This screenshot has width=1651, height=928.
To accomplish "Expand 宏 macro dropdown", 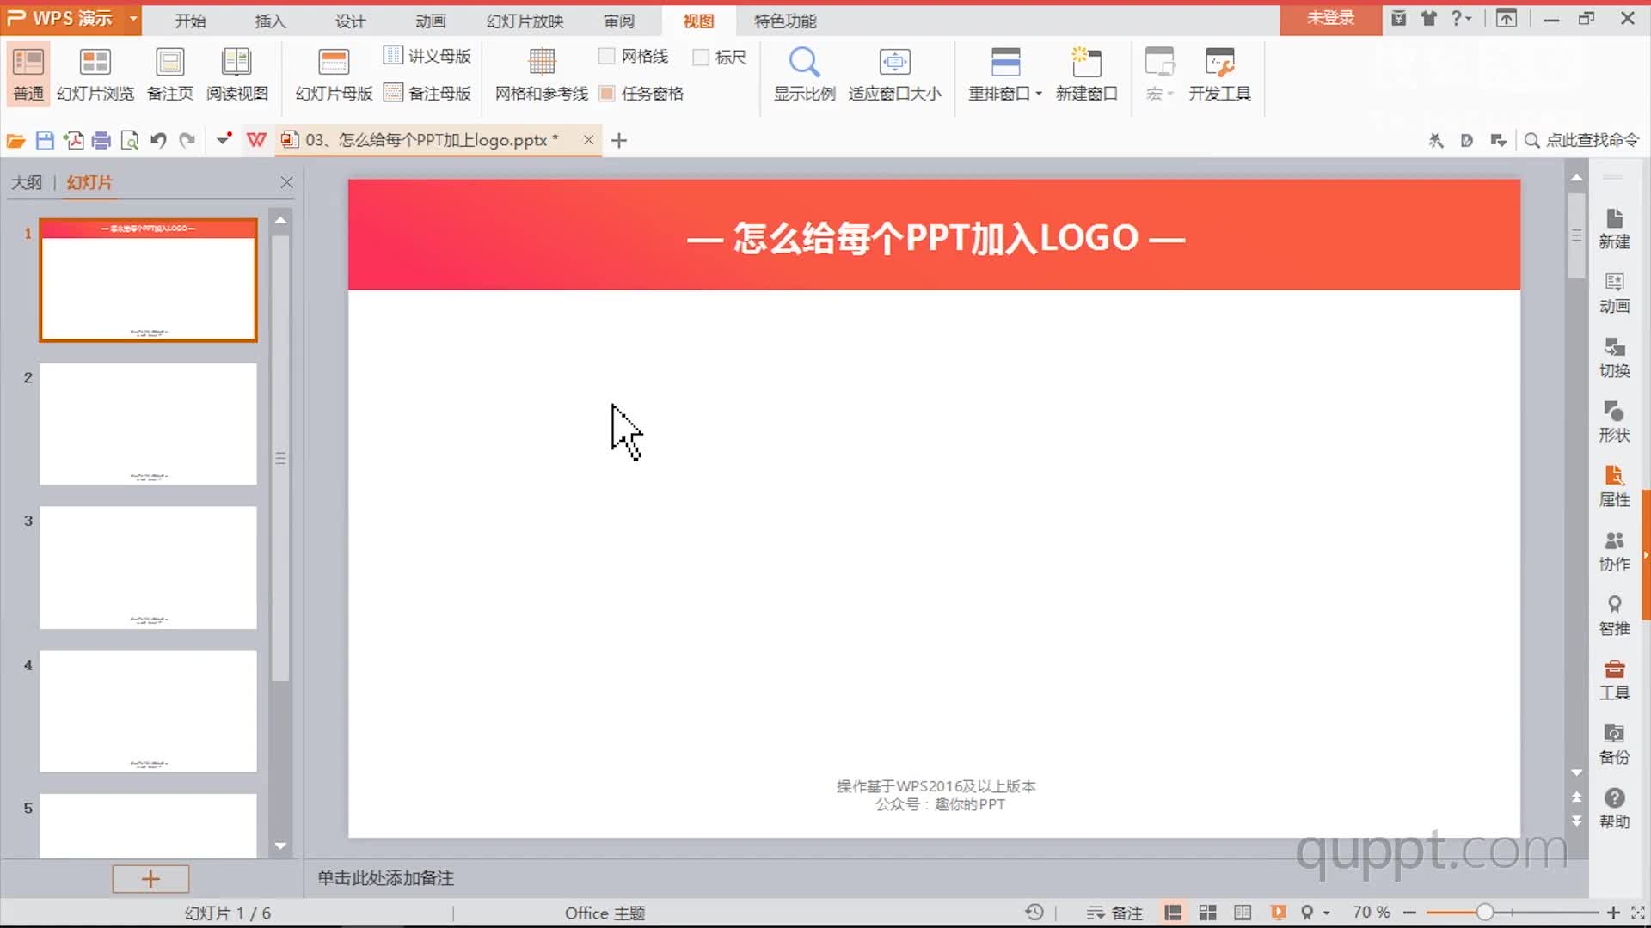I will 1170,94.
